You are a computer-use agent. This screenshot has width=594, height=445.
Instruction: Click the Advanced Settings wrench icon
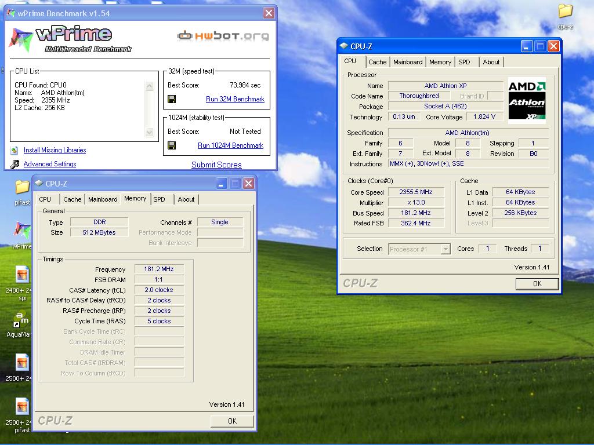[15, 164]
